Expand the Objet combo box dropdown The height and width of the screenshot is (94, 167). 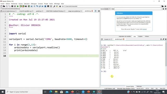tap(161, 9)
